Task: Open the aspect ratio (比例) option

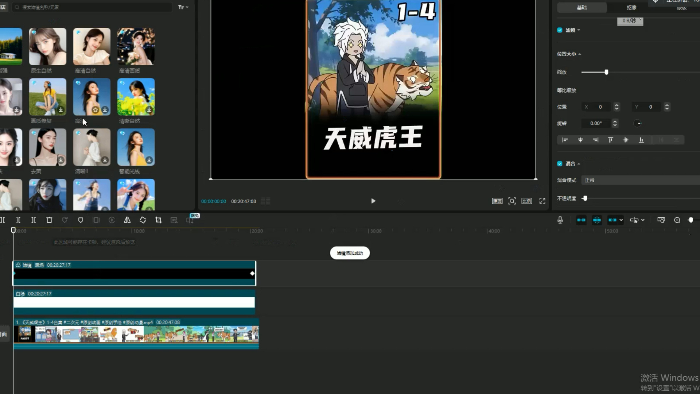Action: point(527,201)
